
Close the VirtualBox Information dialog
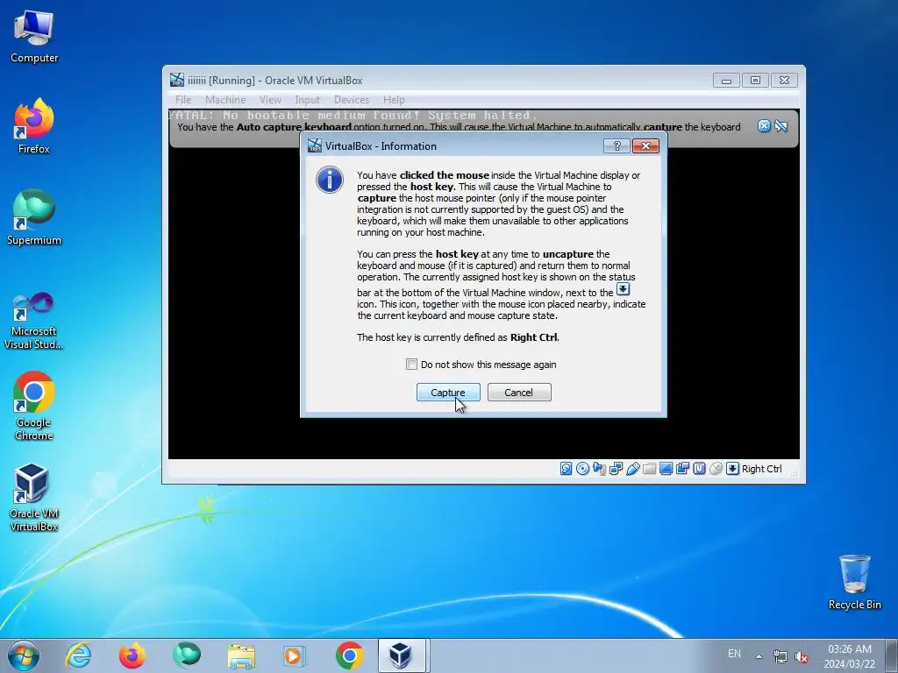pyautogui.click(x=645, y=146)
